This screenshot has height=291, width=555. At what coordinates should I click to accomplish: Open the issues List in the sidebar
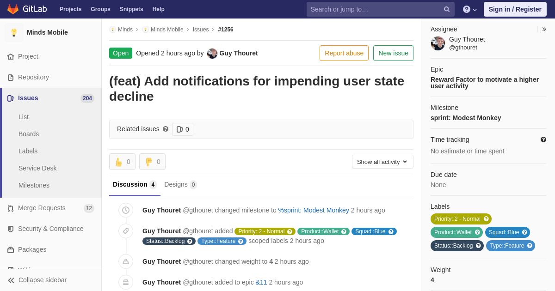tap(24, 117)
